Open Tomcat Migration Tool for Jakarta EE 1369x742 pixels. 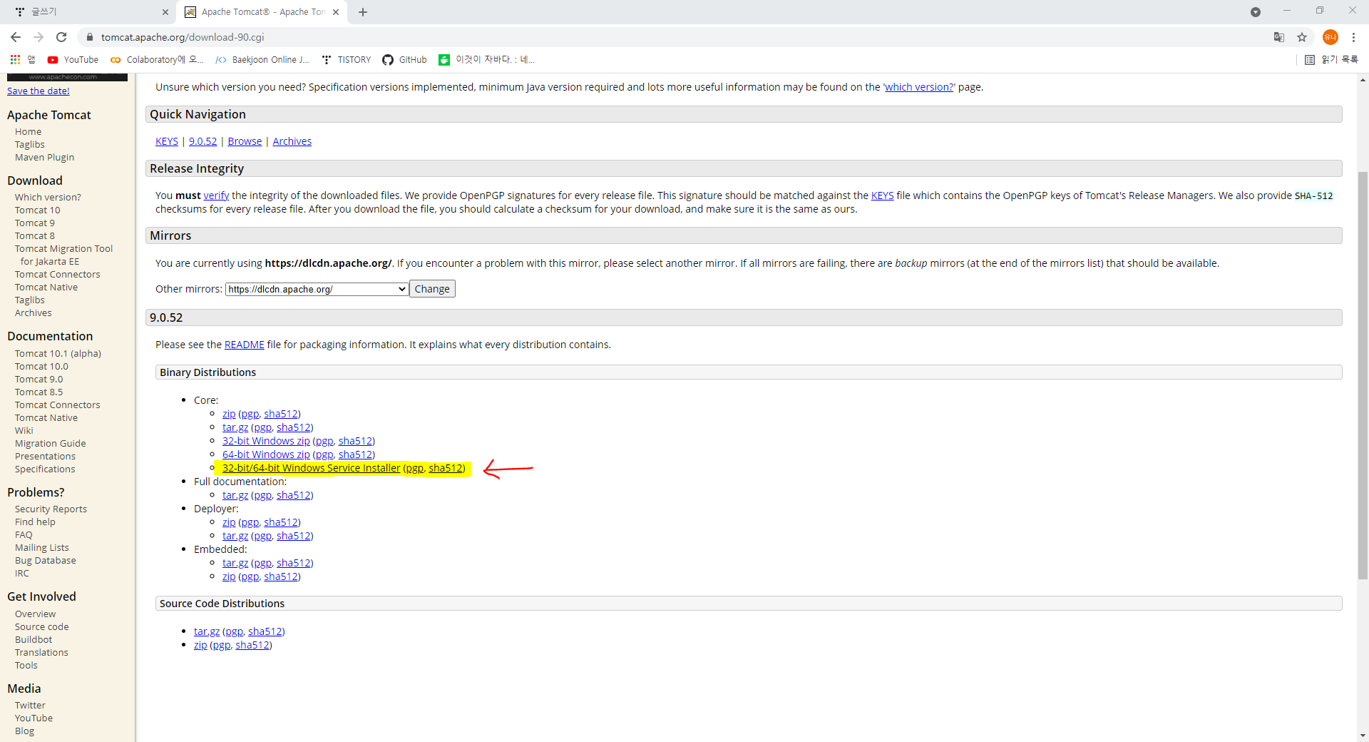(63, 255)
